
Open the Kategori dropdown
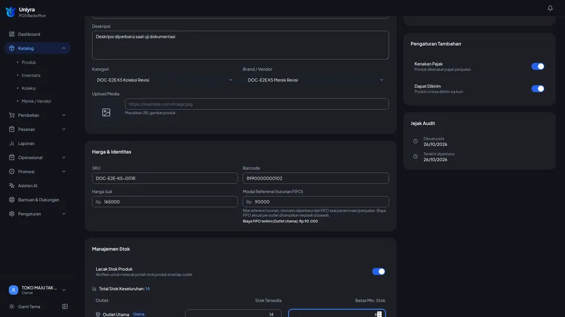(x=165, y=80)
